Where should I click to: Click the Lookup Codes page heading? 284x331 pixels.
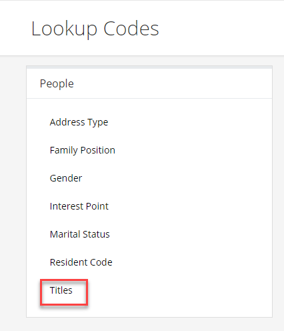click(95, 29)
